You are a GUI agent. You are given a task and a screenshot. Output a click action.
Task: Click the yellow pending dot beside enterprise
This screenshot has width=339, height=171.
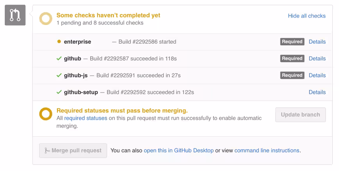[x=59, y=41]
